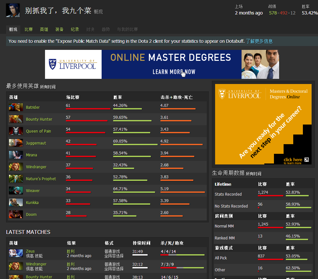Open the 装备 items tab
This screenshot has width=318, height=279.
[59, 29]
